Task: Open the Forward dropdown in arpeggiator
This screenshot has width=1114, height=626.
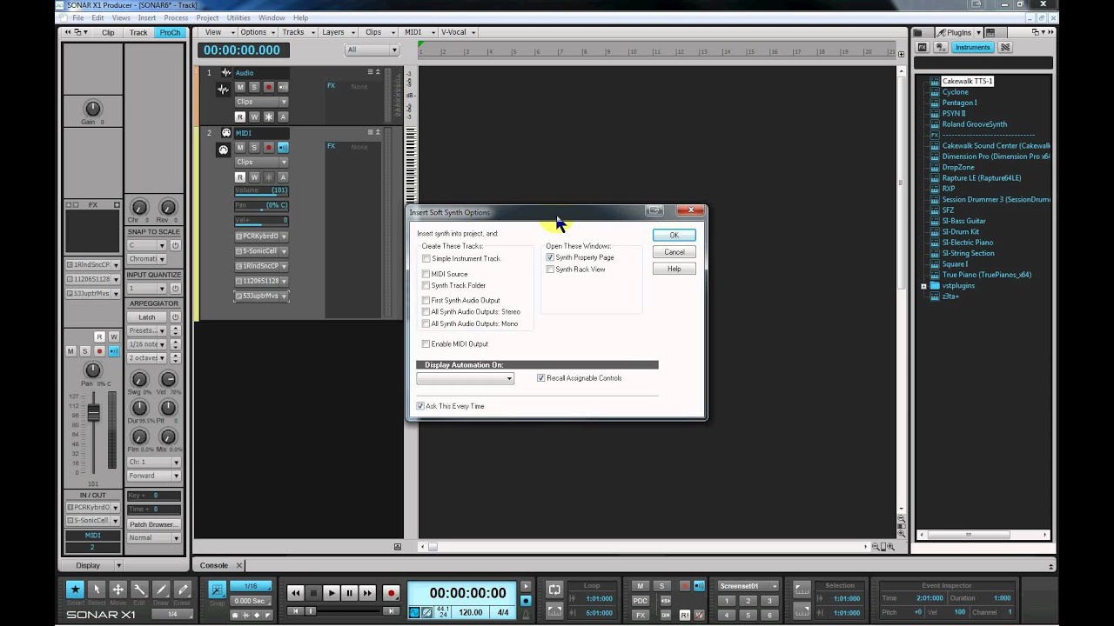Action: pyautogui.click(x=154, y=476)
